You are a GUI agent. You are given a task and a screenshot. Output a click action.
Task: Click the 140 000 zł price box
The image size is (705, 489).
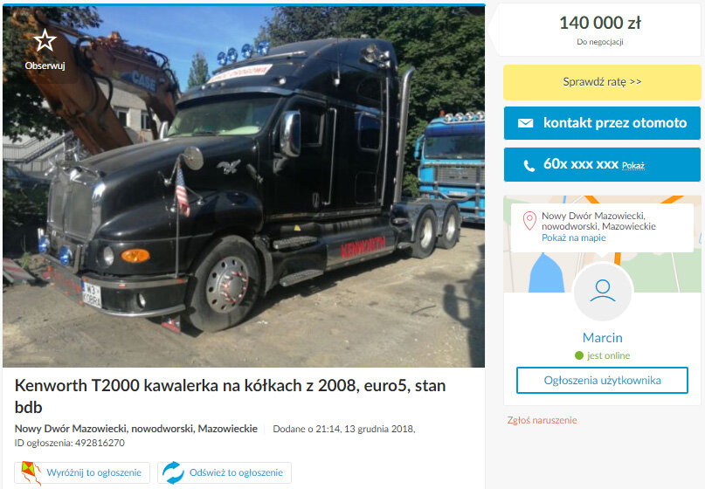(x=600, y=30)
